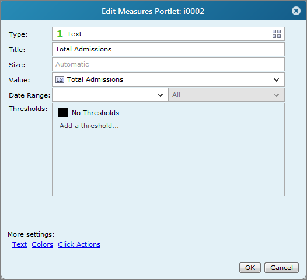Select the No Thresholds entry

click(95, 113)
